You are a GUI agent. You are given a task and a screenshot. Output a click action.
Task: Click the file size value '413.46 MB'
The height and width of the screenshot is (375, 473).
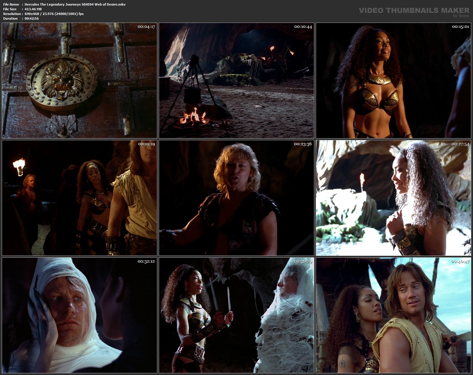[33, 9]
